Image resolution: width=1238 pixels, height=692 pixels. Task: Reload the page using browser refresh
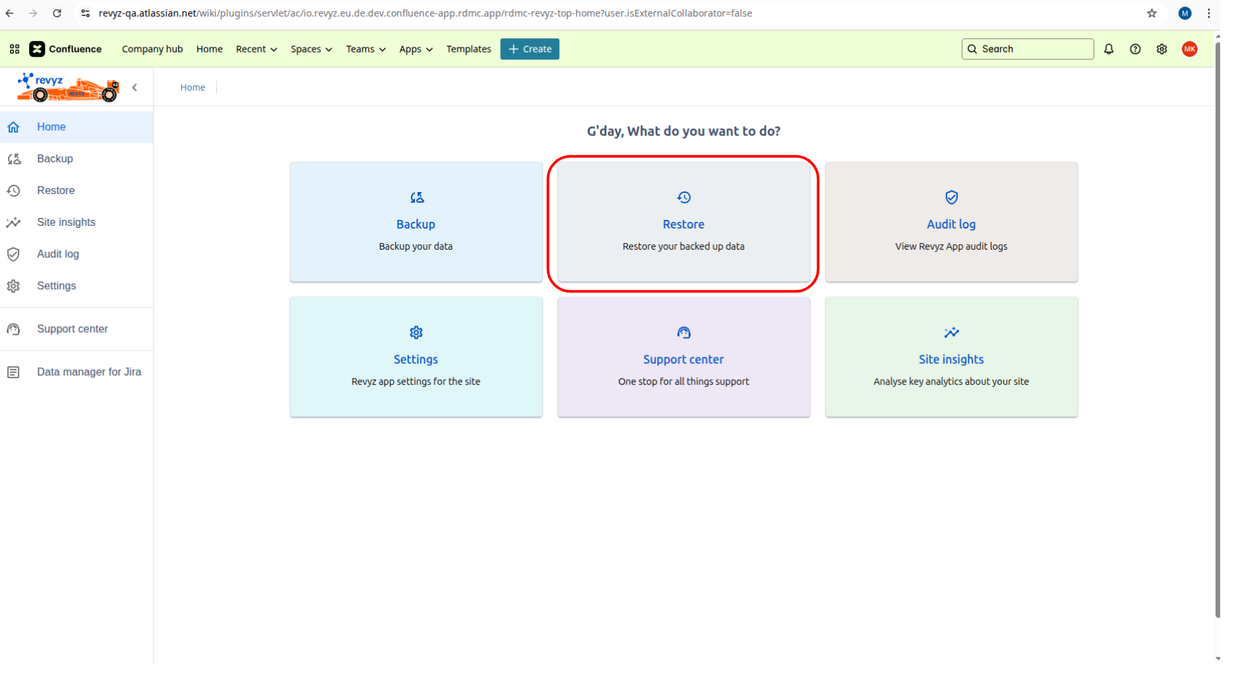click(x=57, y=13)
